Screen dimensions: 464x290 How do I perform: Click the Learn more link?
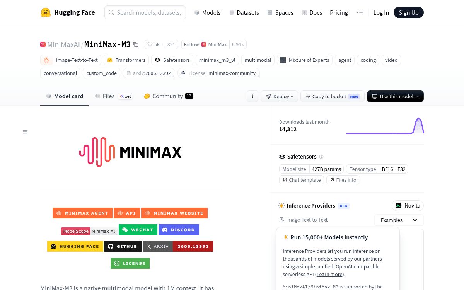coord(329,274)
